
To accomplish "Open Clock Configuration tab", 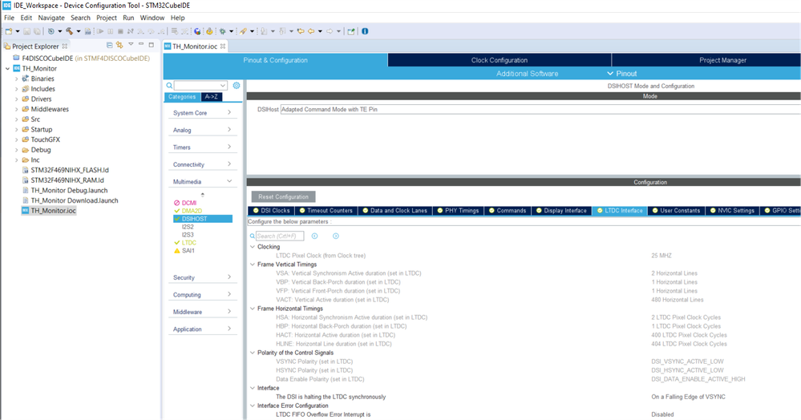I will coord(499,60).
